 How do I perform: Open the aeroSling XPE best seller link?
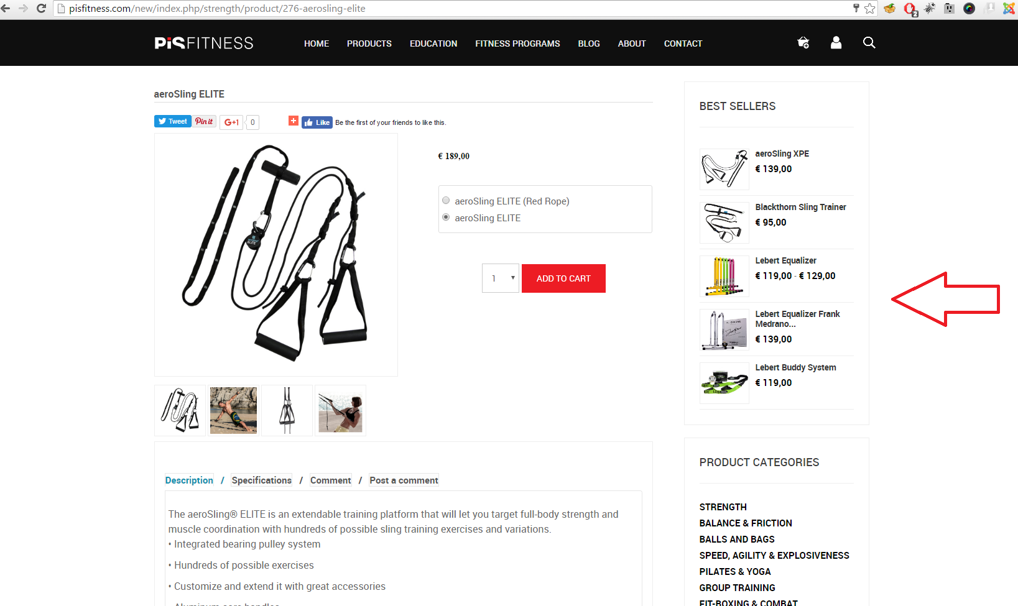[782, 154]
